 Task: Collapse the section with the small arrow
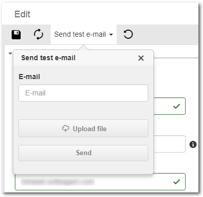(x=10, y=54)
